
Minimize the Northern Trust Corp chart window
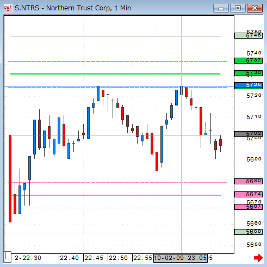point(221,8)
